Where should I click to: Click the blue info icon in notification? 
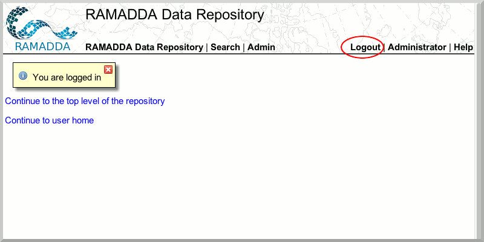23,76
